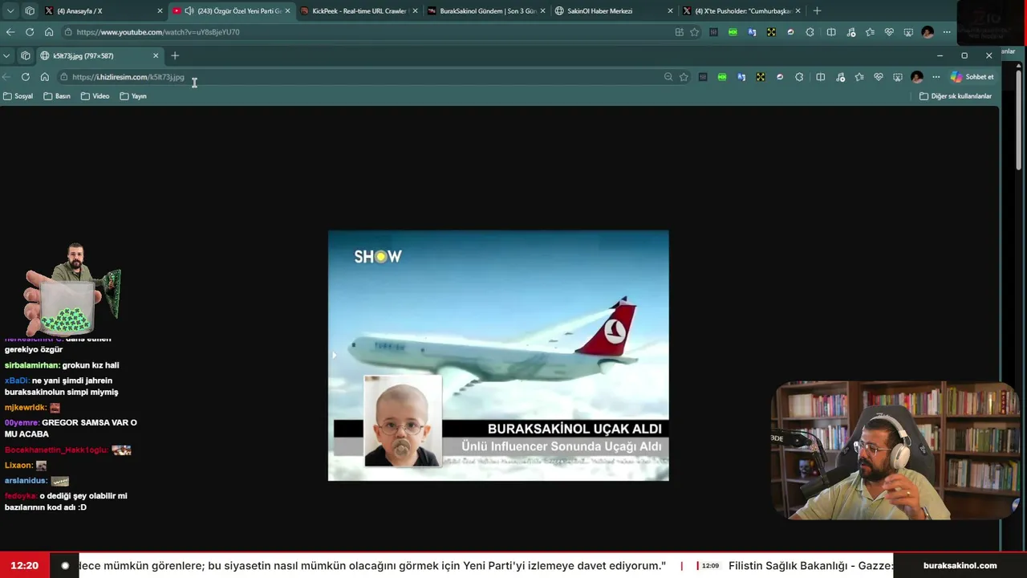The height and width of the screenshot is (578, 1027).
Task: Expand tab list chevron in YouTube window
Action: click(10, 11)
